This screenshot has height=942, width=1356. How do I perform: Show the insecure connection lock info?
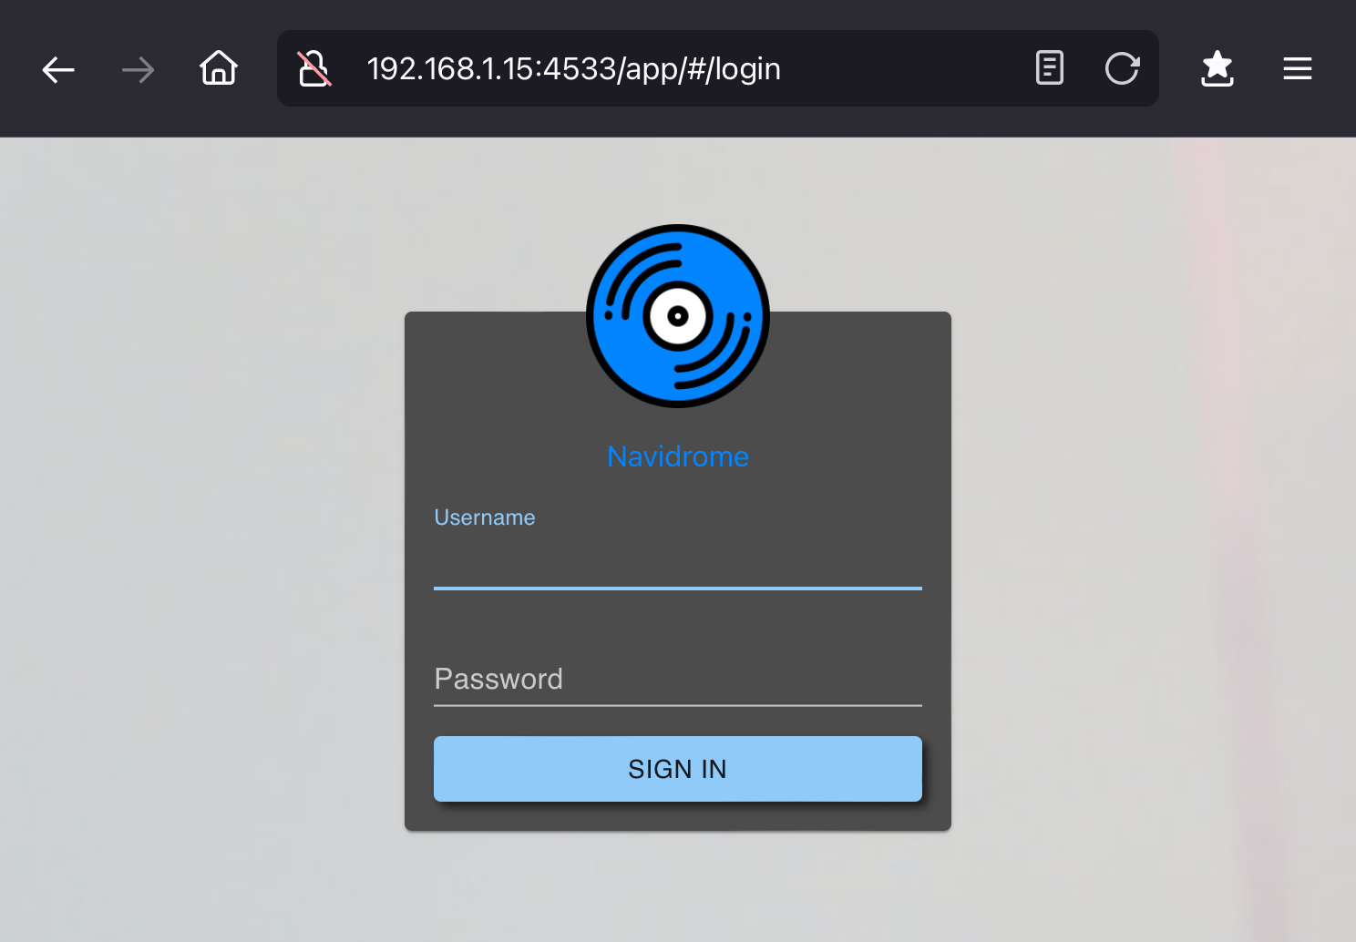click(313, 68)
